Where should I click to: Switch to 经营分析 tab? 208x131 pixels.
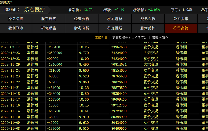[x=82, y=19]
